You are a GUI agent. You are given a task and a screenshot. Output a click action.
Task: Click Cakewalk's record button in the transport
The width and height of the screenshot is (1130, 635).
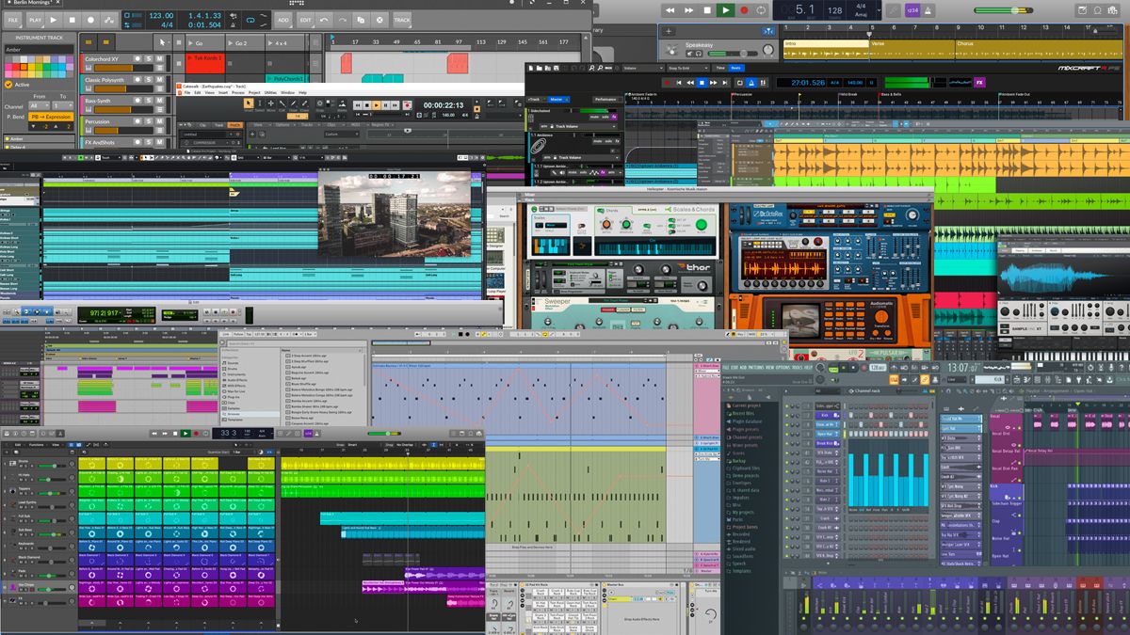(408, 104)
